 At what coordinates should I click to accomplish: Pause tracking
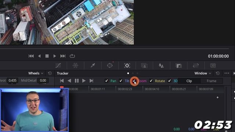click(77, 81)
